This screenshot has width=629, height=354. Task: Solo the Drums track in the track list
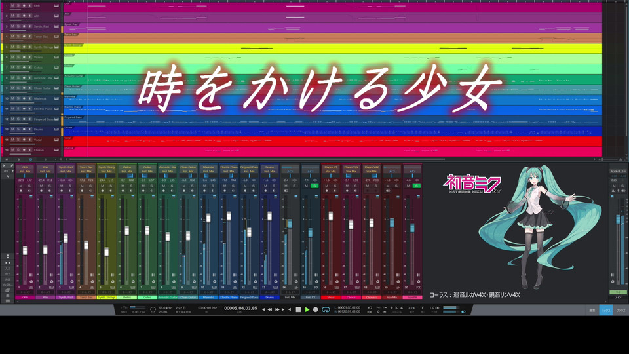click(x=18, y=129)
